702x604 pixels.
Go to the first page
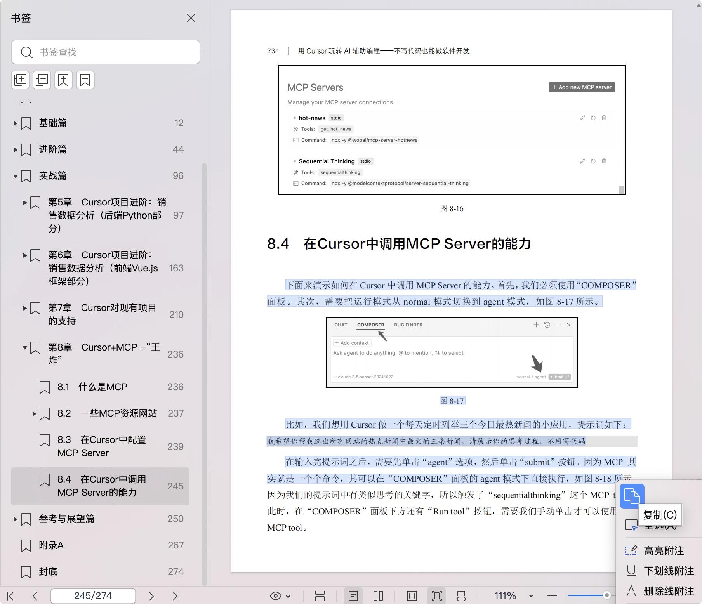coord(10,596)
